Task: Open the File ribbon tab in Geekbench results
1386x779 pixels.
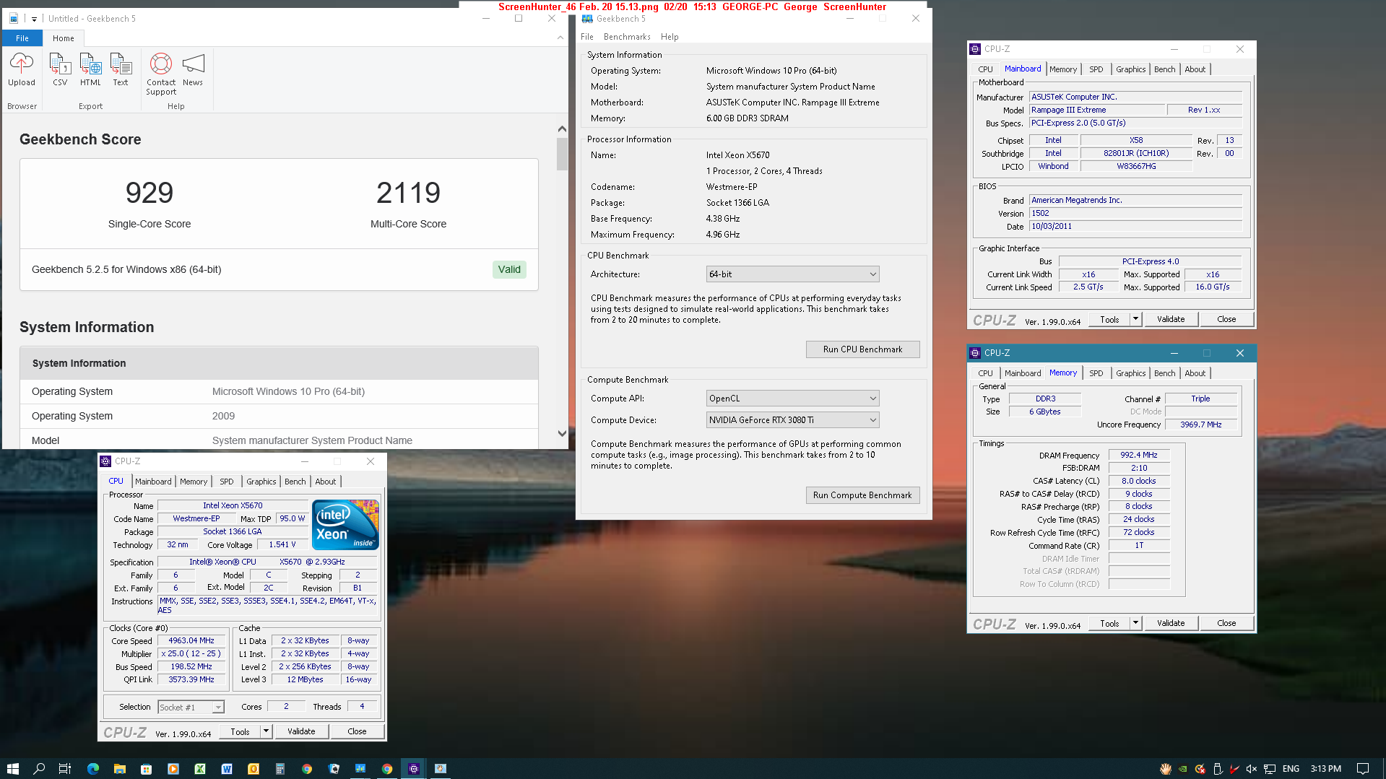Action: (22, 38)
